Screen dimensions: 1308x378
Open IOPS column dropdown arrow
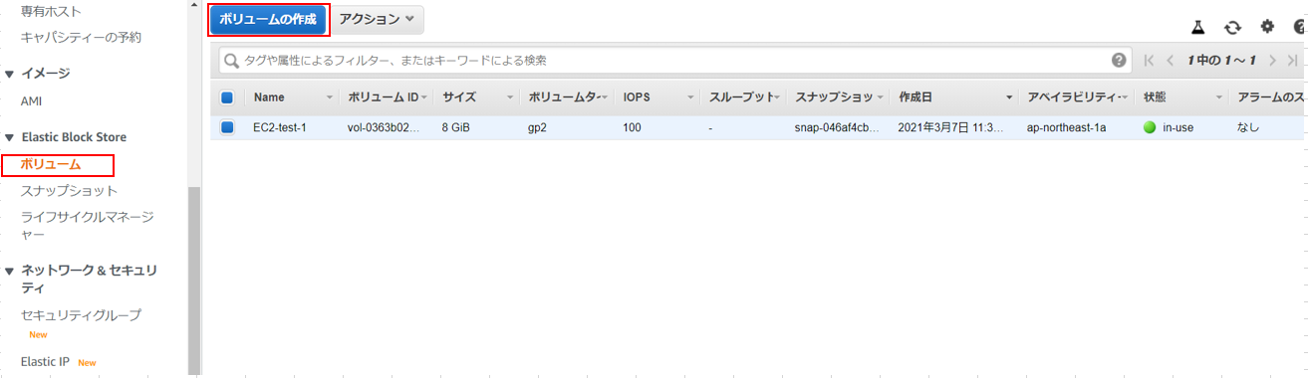[690, 97]
